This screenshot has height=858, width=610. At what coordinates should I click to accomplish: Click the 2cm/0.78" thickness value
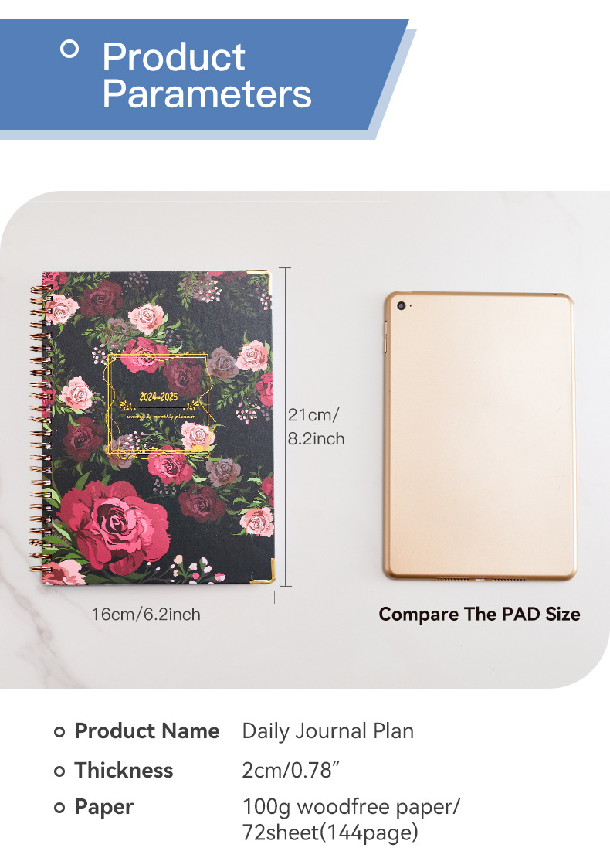coord(291,771)
